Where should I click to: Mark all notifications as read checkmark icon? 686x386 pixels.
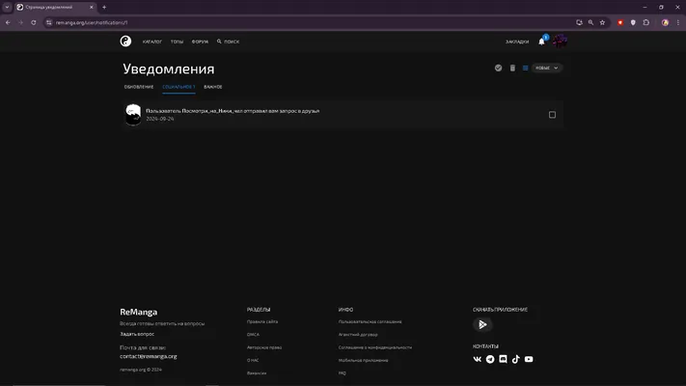coord(498,68)
